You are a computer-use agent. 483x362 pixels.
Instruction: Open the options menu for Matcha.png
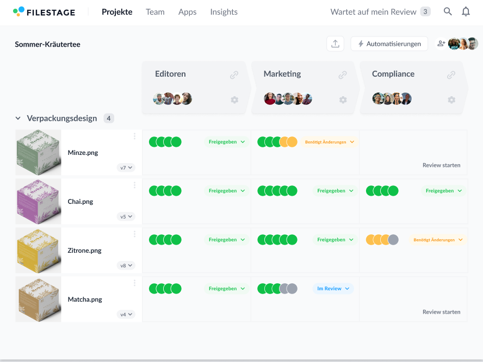pos(134,283)
